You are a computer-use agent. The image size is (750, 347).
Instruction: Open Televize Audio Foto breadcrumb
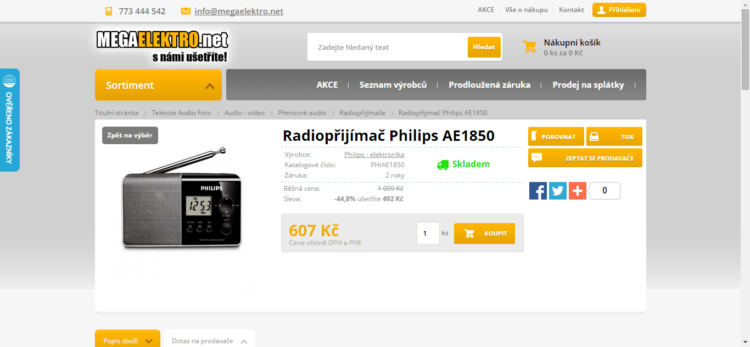coord(182,113)
